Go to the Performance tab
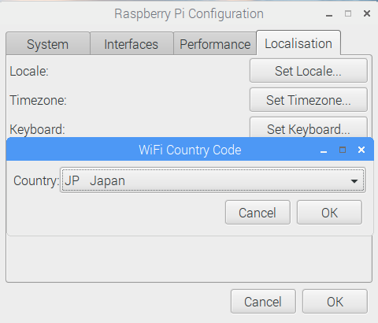Image resolution: width=378 pixels, height=323 pixels. click(215, 43)
